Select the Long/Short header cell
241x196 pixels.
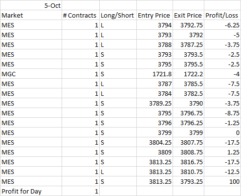click(x=118, y=15)
